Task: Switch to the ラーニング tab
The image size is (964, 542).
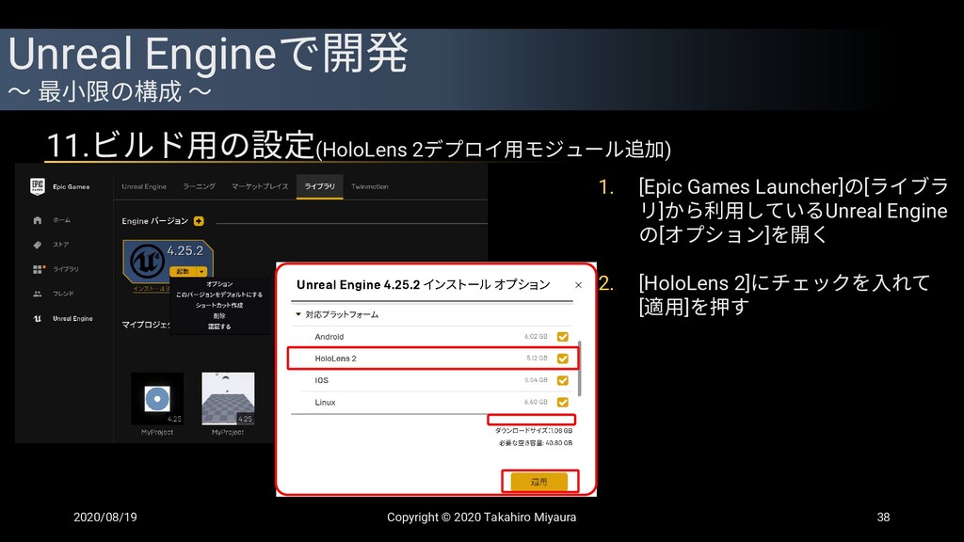Action: point(200,187)
